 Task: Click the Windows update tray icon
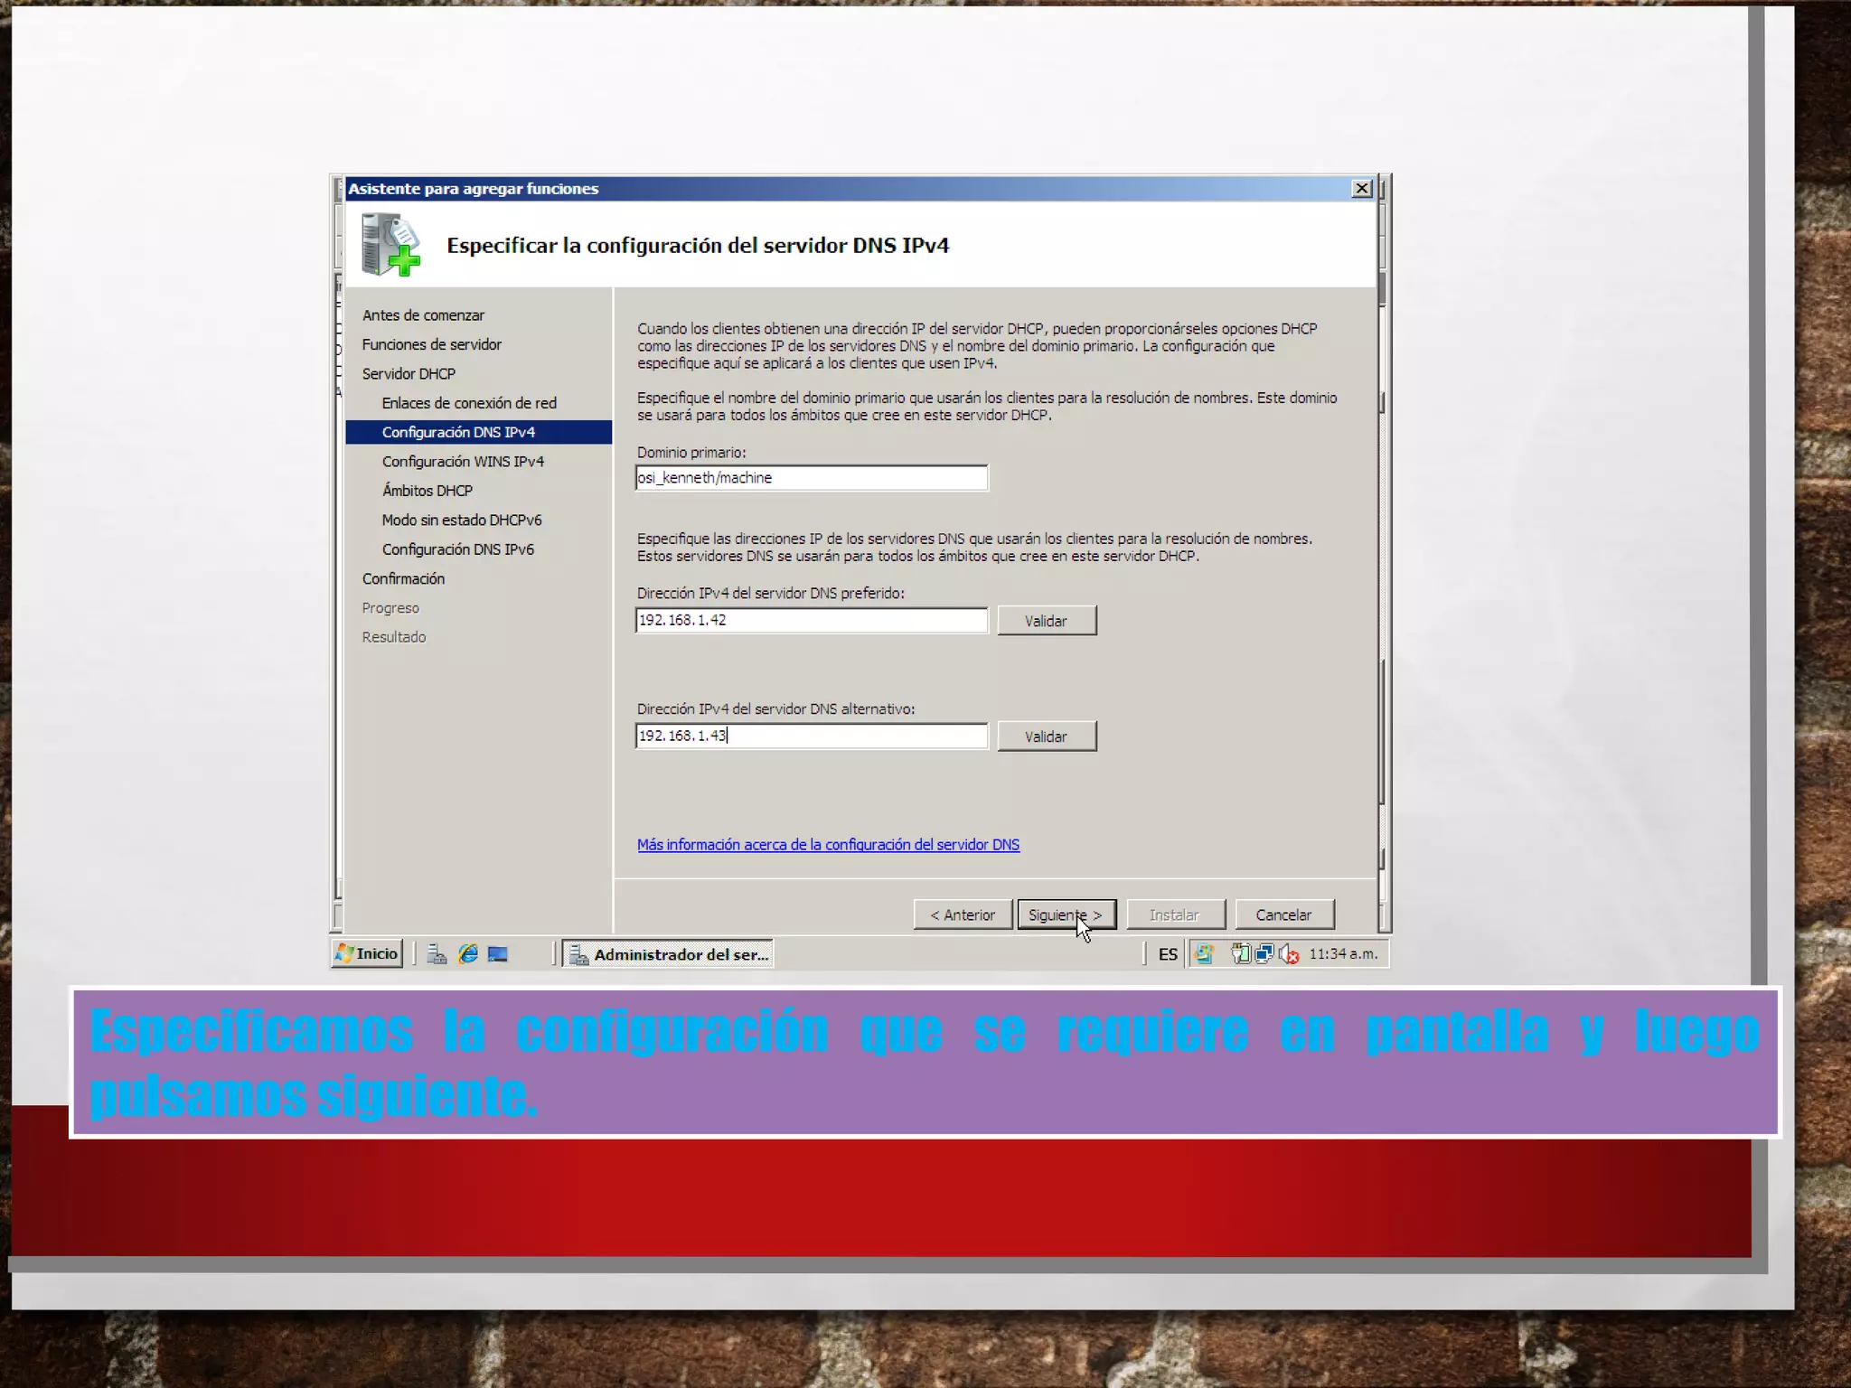pos(1205,954)
